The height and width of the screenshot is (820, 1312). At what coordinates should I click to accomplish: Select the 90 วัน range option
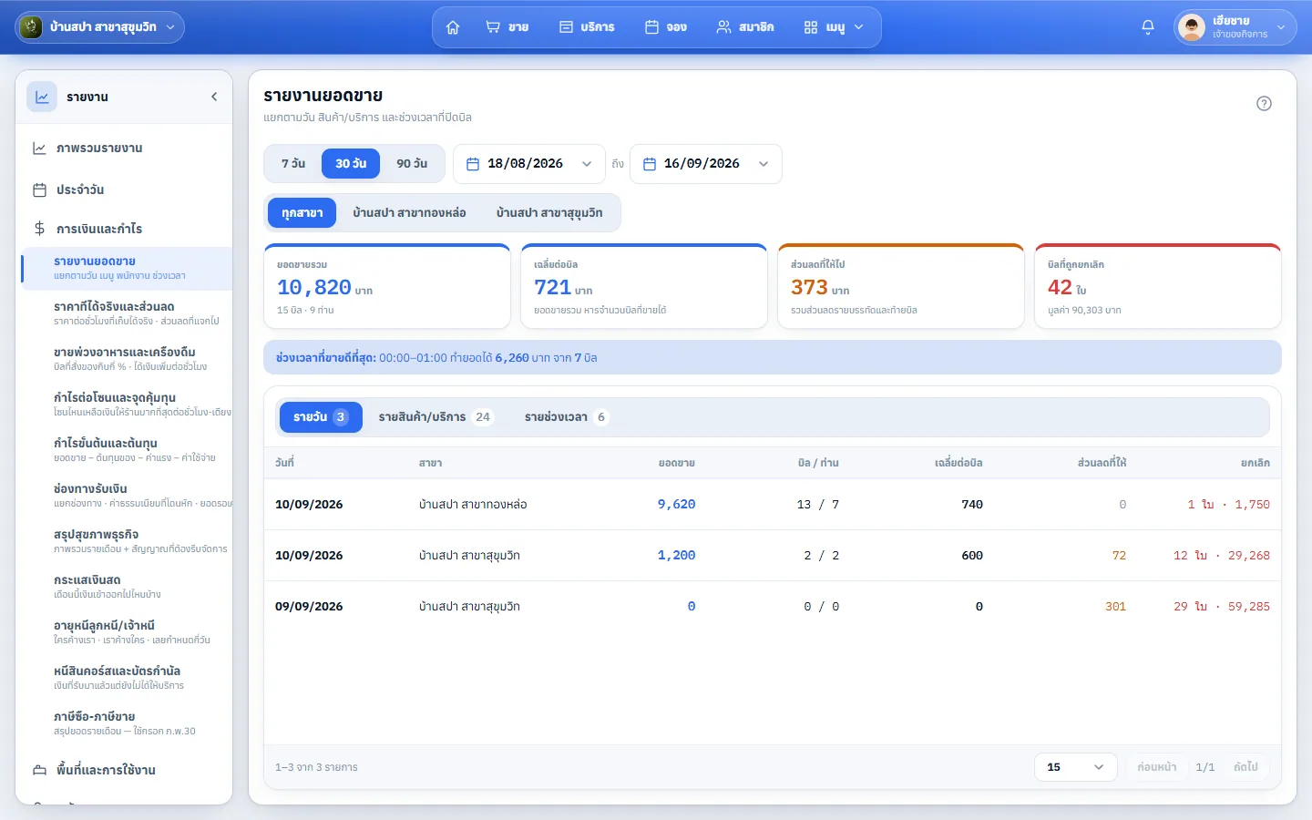tap(412, 164)
